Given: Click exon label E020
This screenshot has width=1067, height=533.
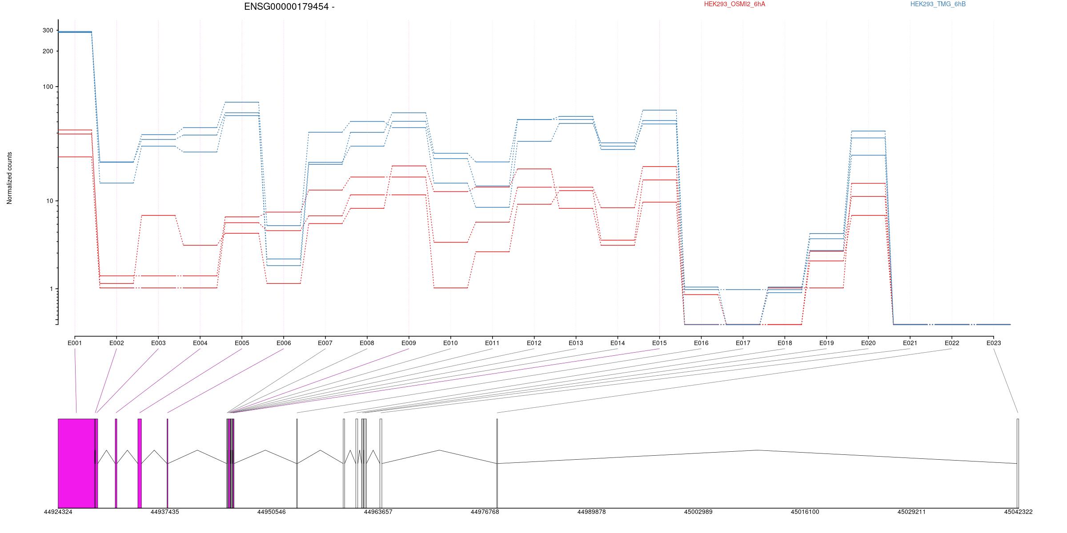Looking at the screenshot, I should pos(868,343).
